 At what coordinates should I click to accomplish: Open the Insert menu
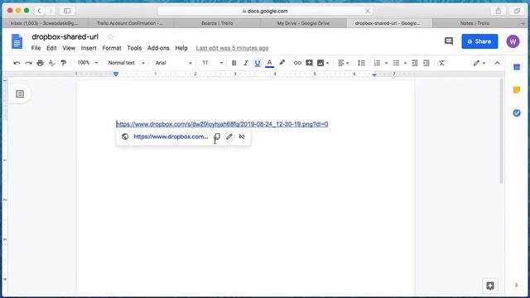coord(89,48)
